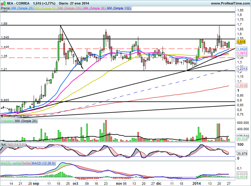Click the 1,85 price axis label
This screenshot has width=251, height=186.
(x=240, y=10)
